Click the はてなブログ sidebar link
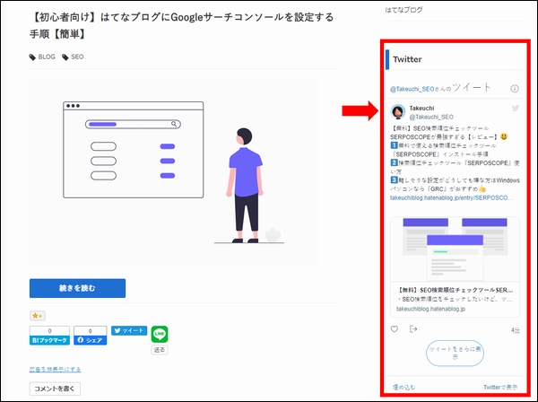Screen dimensions: 538x402 click(x=403, y=10)
